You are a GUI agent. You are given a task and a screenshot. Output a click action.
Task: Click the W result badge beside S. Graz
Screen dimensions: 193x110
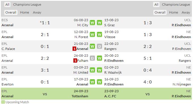99,23
